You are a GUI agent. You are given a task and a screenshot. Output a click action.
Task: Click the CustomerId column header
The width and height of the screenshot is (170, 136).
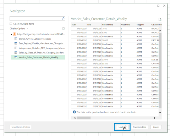(111, 25)
